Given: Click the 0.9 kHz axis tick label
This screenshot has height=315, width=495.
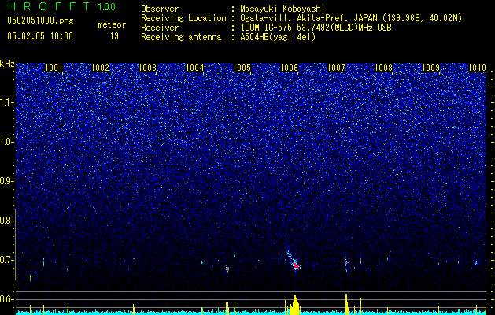Looking at the screenshot, I should [6, 181].
